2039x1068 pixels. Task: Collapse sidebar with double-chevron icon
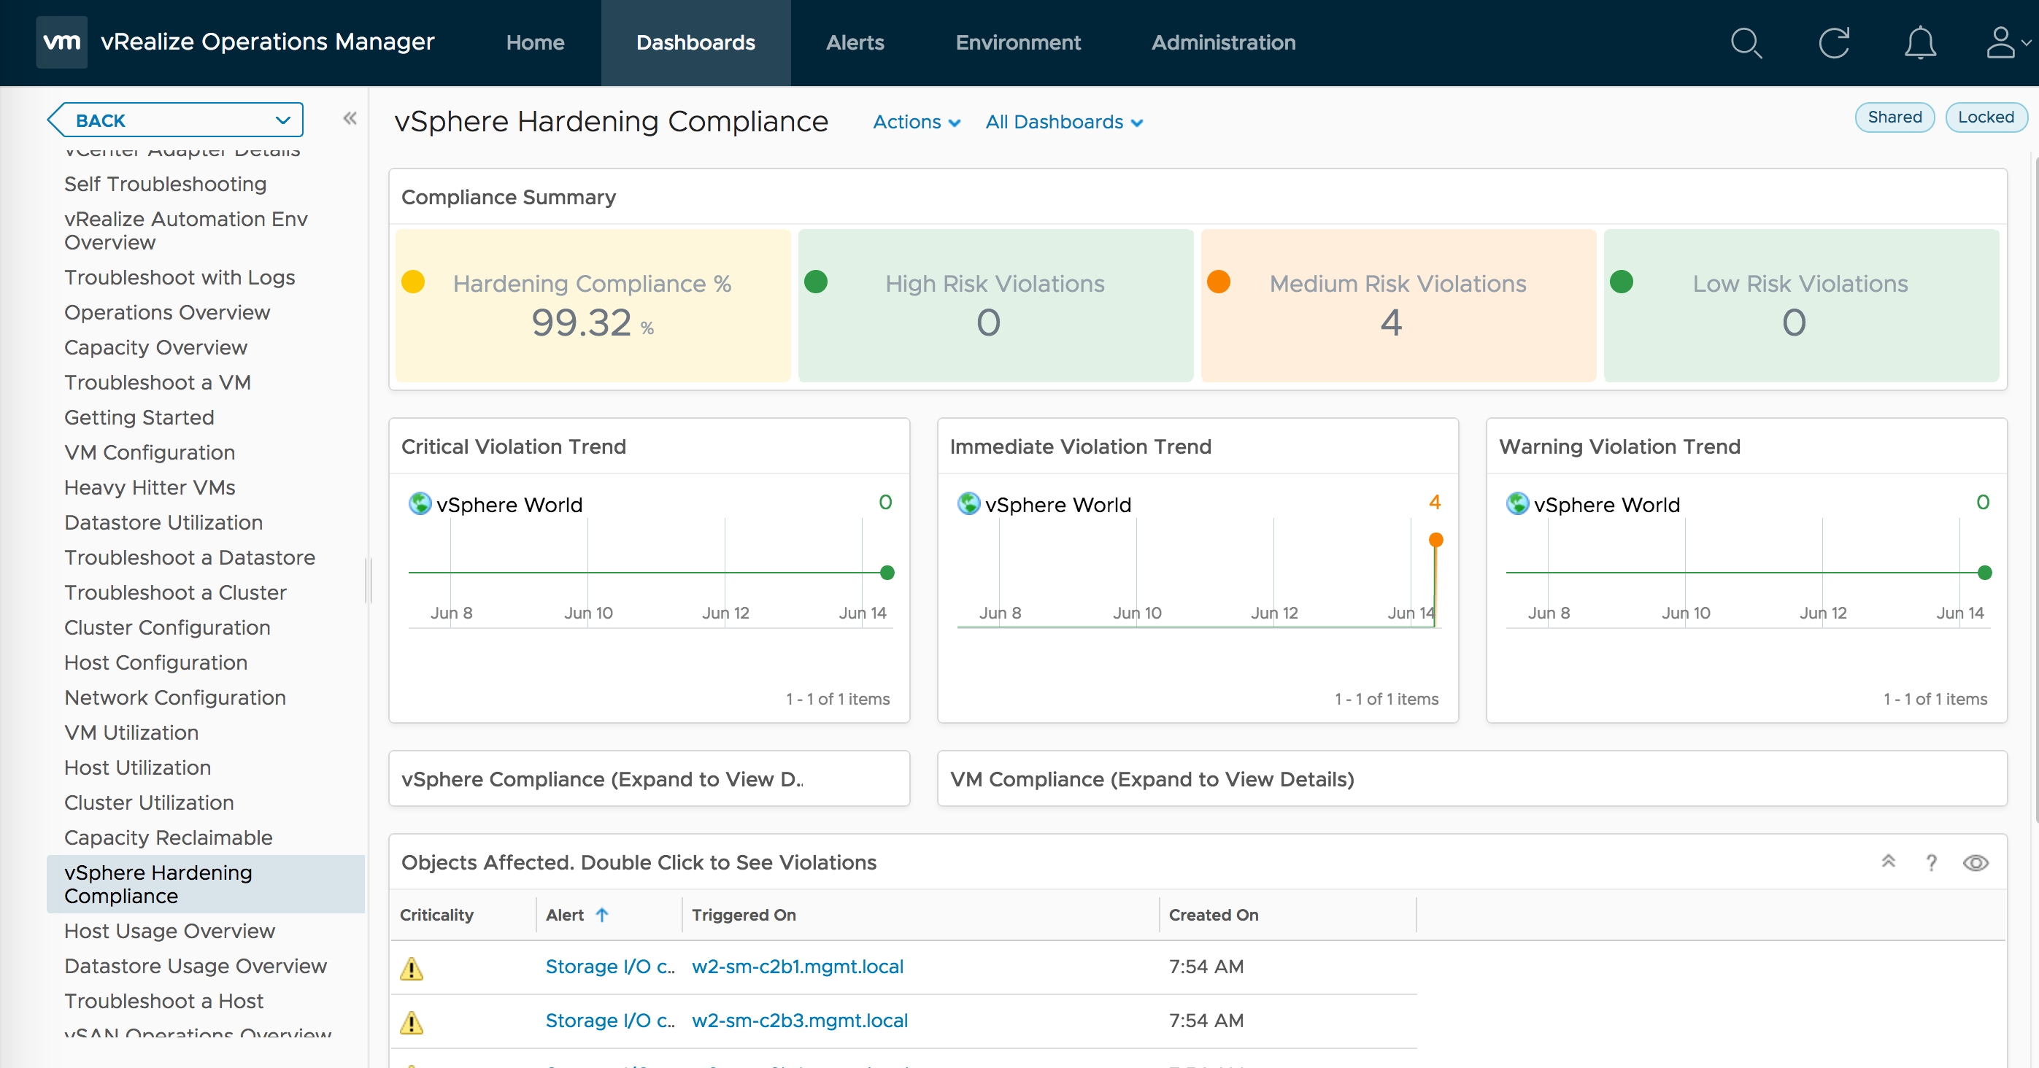[350, 119]
